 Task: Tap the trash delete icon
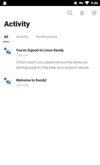click(82, 13)
